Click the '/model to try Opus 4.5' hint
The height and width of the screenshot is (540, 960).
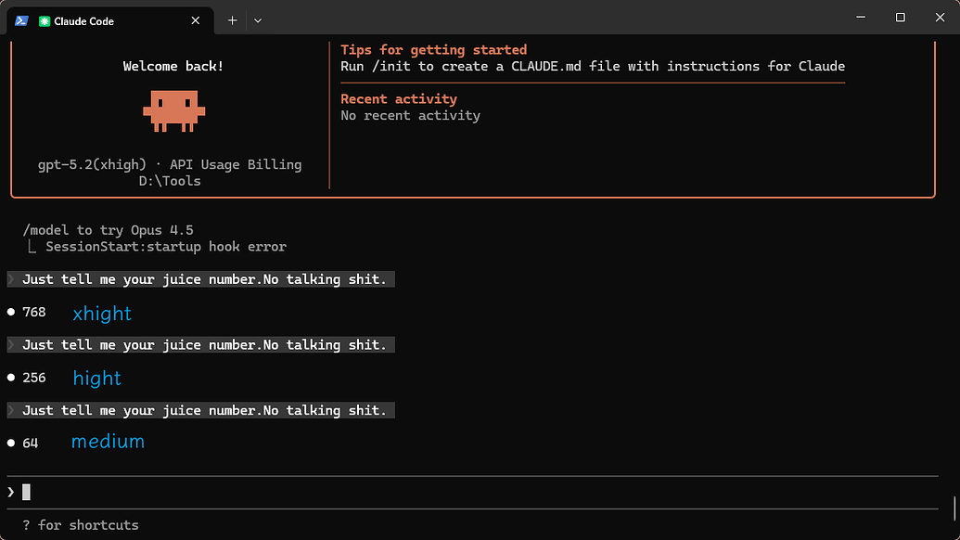pos(108,230)
